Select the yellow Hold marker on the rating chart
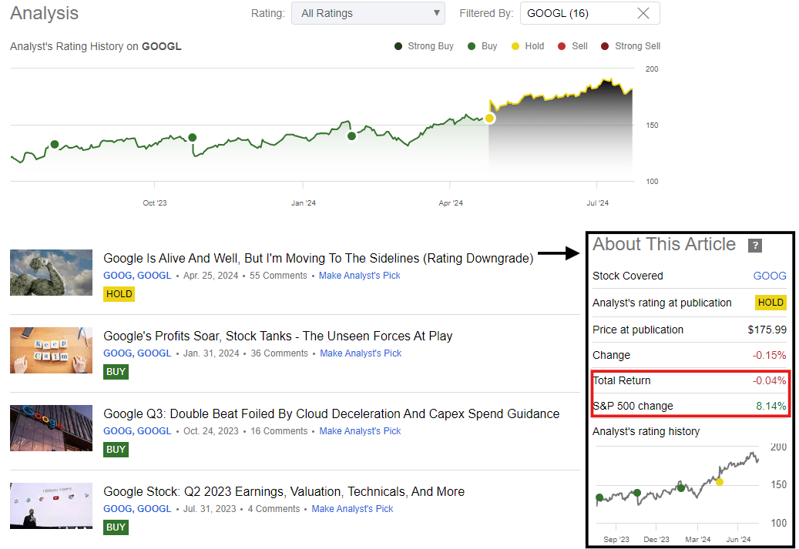The image size is (799, 549). point(490,118)
